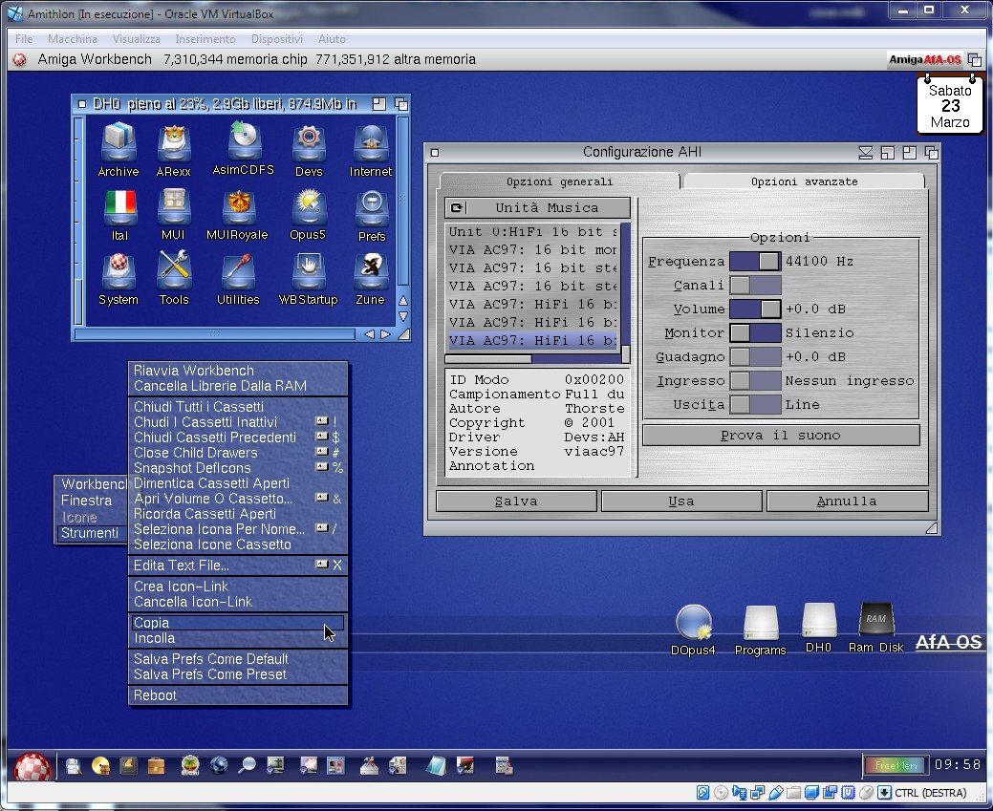
Task: Select Salva Prefs Come Default menu entry
Action: point(211,659)
